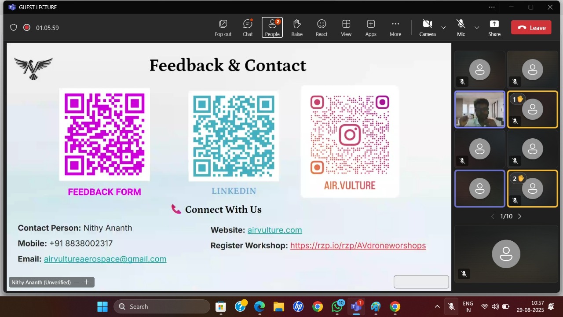Click the Pop out icon

coord(223,27)
